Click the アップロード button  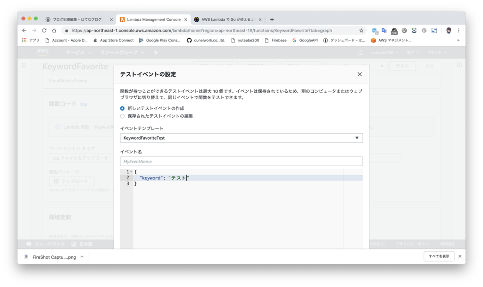click(72, 181)
